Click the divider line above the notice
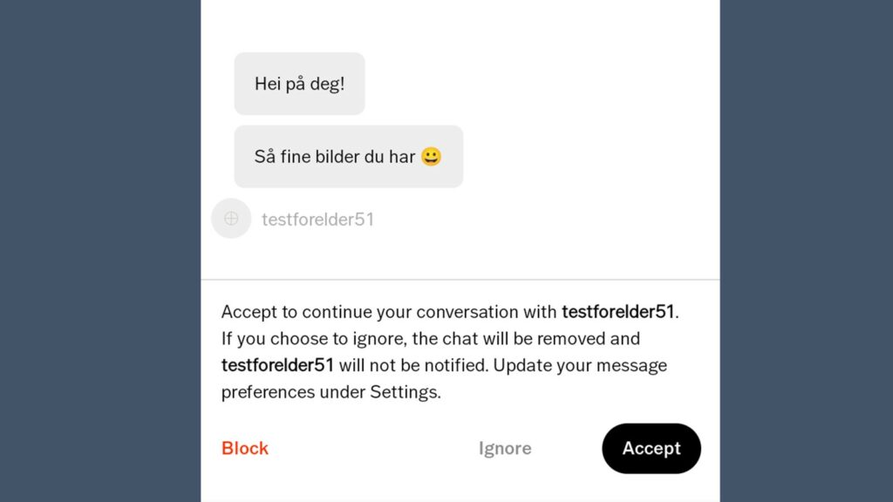Screen dimensions: 893x502 [460, 280]
